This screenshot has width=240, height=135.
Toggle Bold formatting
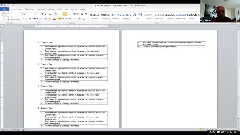pyautogui.click(x=23, y=19)
